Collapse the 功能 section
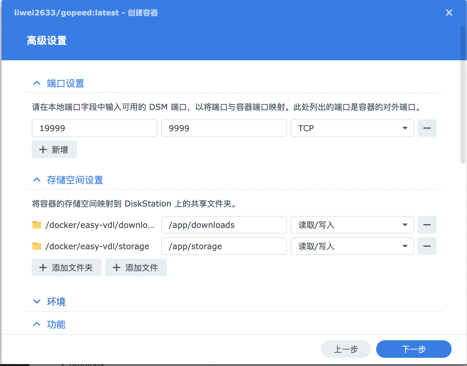Viewport: 467px width, 366px height. (x=37, y=324)
